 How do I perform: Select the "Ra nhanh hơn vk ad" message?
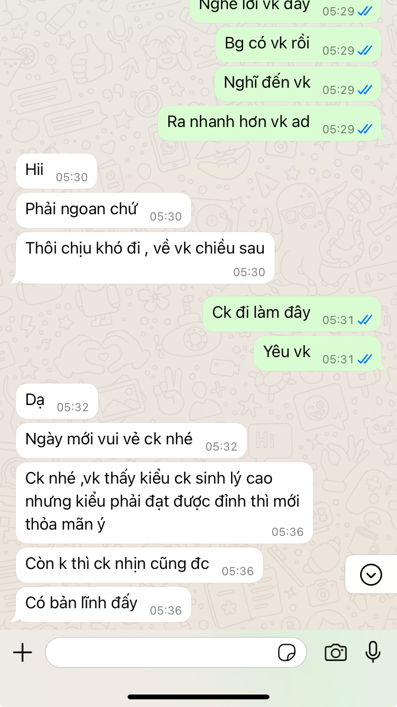[269, 123]
